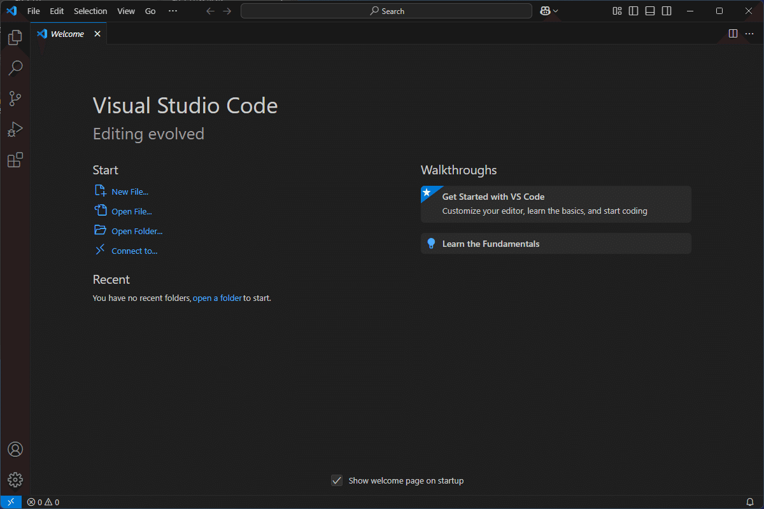Click the Search command center box
Image resolution: width=764 pixels, height=509 pixels.
pyautogui.click(x=386, y=11)
